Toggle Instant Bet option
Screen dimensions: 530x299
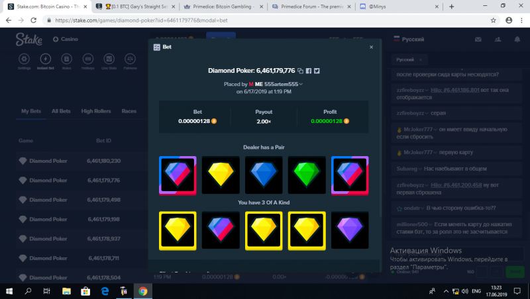coord(45,61)
